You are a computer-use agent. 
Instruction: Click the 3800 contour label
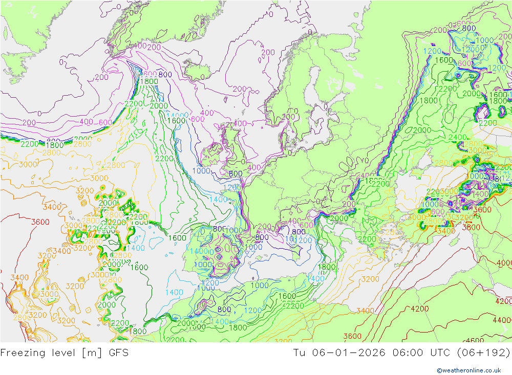[x=471, y=227]
